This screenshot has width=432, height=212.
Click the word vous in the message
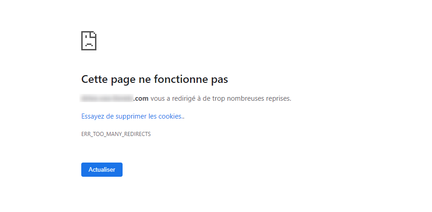click(x=157, y=98)
